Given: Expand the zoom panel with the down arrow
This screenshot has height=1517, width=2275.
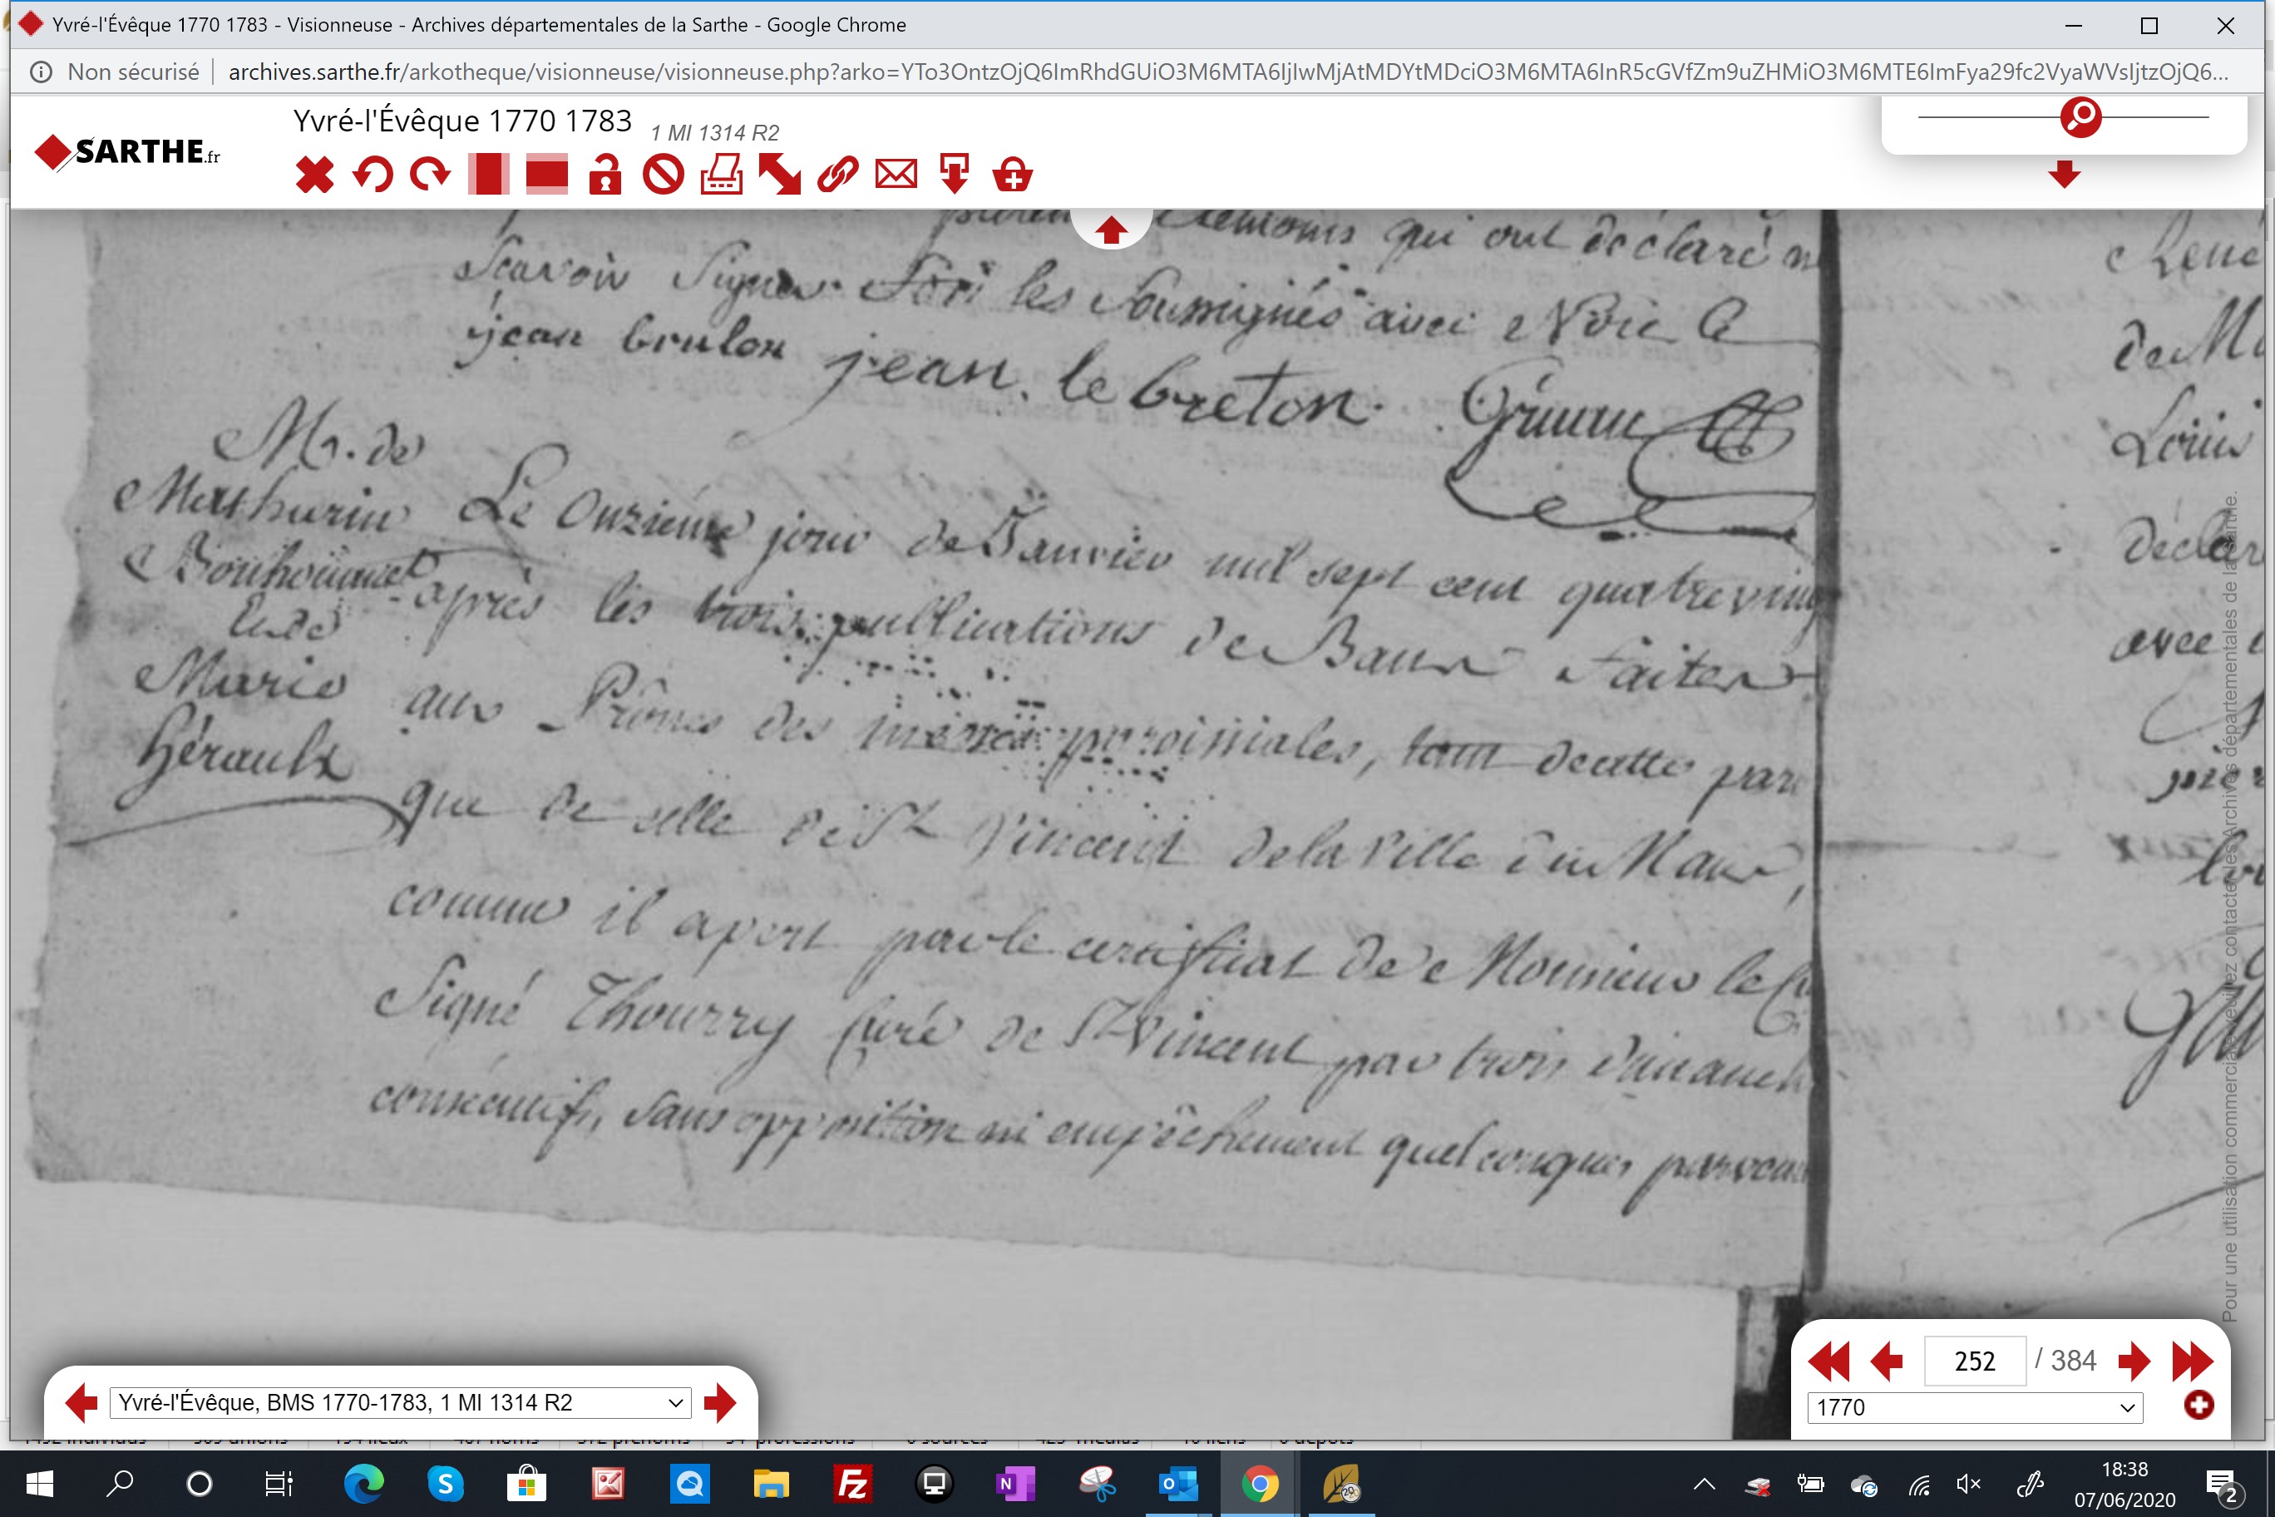Looking at the screenshot, I should coord(2064,175).
